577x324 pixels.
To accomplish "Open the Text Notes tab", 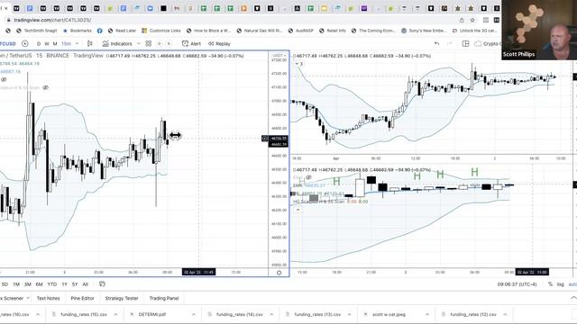I will [x=48, y=298].
